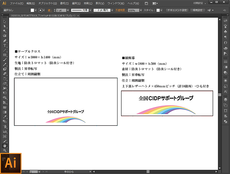Select the Zoom tool
The image size is (230, 174).
(5, 150)
